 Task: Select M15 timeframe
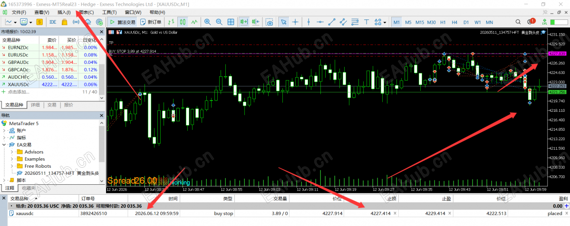(x=419, y=22)
